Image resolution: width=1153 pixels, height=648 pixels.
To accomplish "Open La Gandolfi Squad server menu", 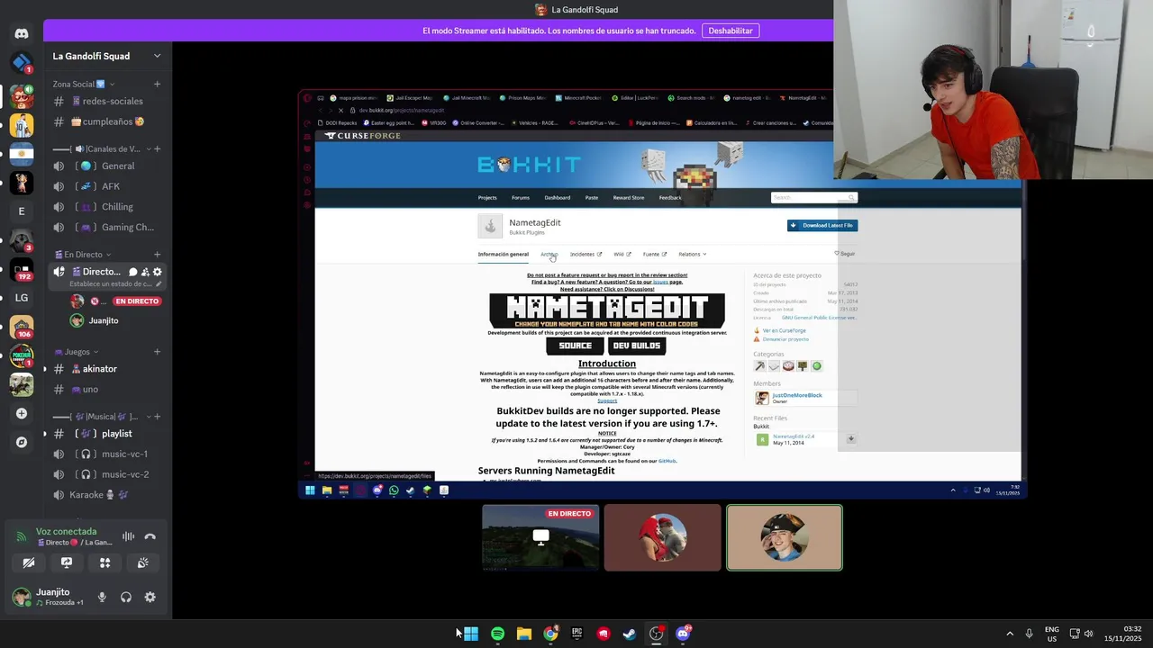I will [x=106, y=56].
